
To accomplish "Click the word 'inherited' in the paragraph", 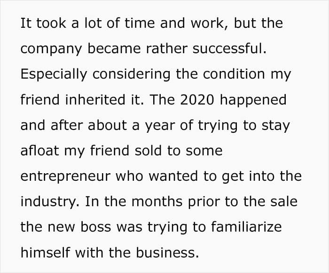I will (95, 99).
